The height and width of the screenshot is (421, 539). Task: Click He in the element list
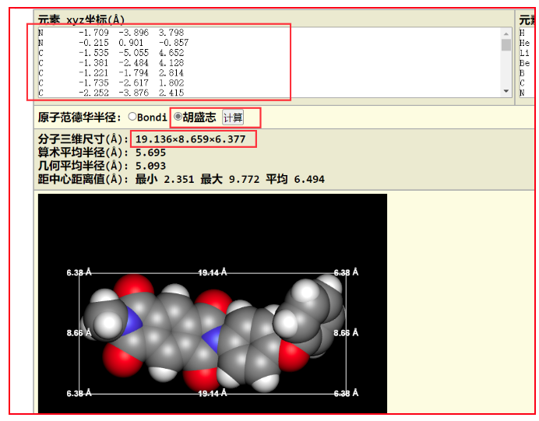pos(524,43)
